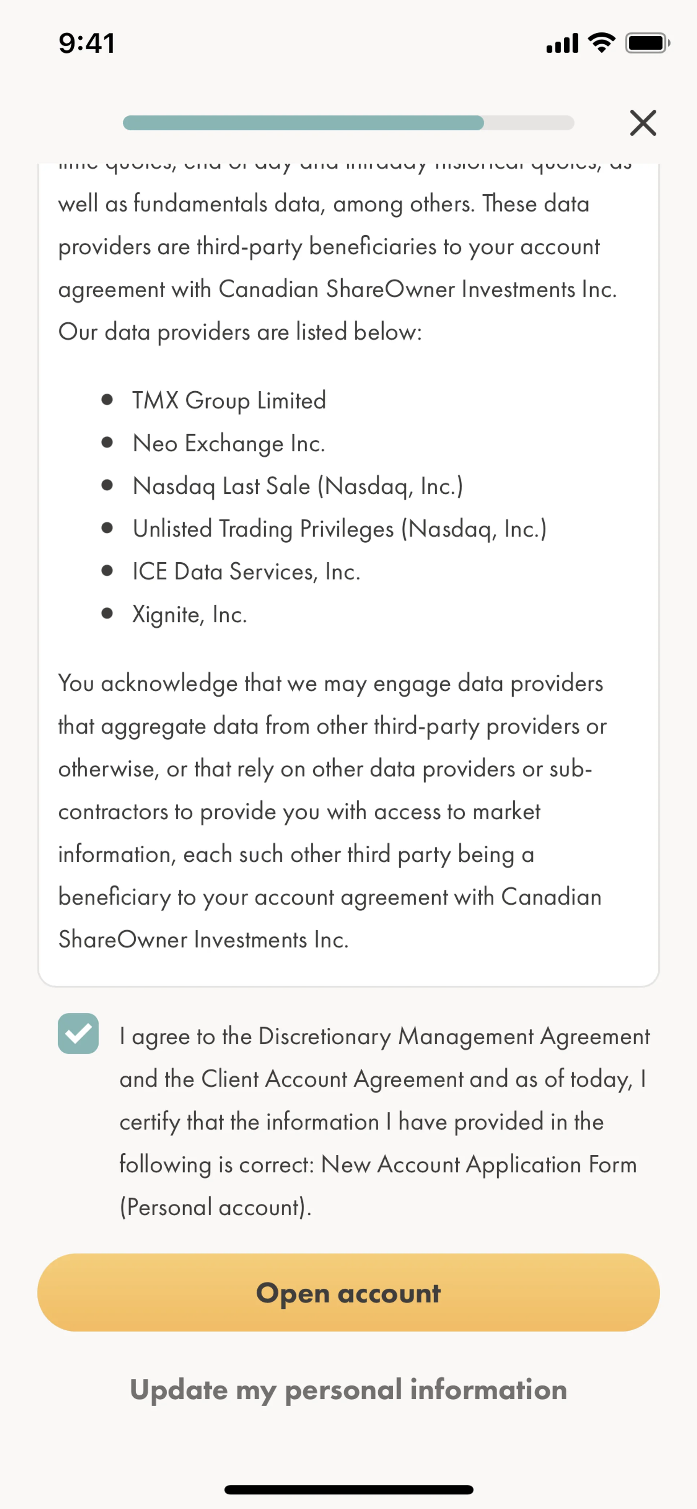Viewport: 697px width, 1509px height.
Task: Tap the Neo Exchange Inc. entry
Action: (228, 444)
